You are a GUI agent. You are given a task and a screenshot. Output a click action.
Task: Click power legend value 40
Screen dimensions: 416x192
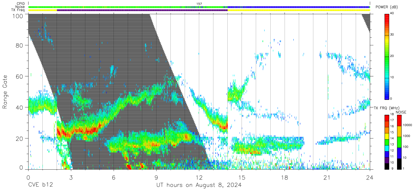392,14
